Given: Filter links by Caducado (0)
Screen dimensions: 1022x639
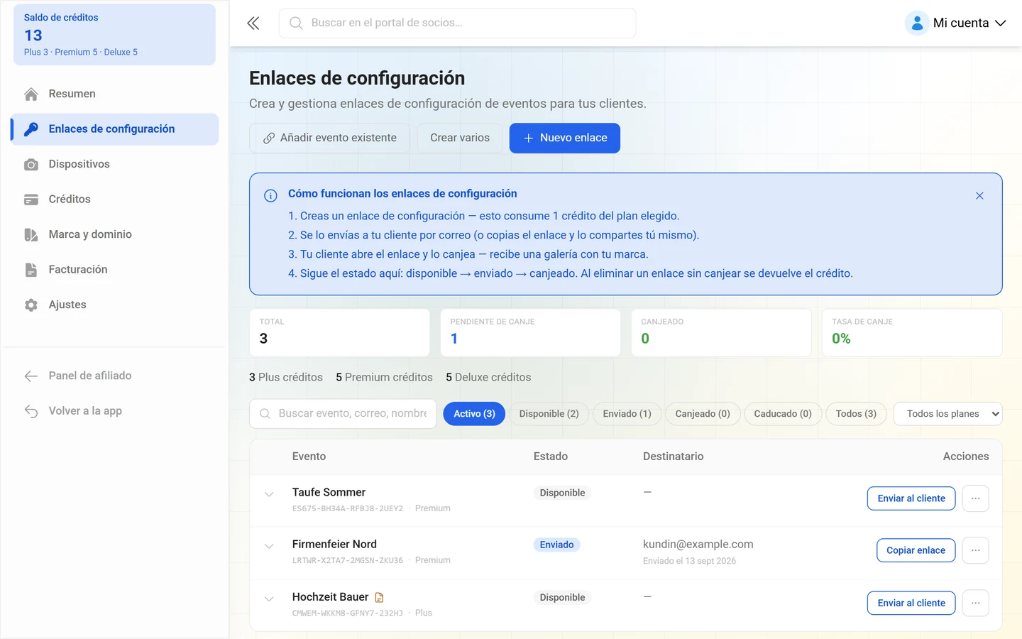Looking at the screenshot, I should pos(783,414).
